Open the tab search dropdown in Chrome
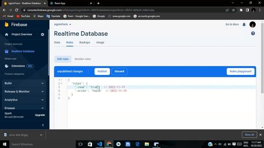 pos(233,3)
